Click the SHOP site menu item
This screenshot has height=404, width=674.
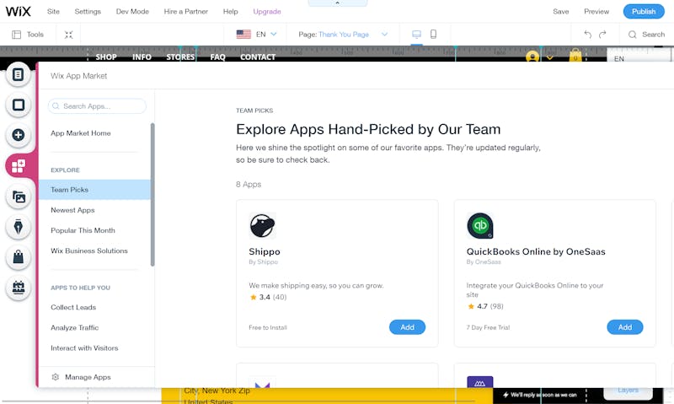[106, 57]
